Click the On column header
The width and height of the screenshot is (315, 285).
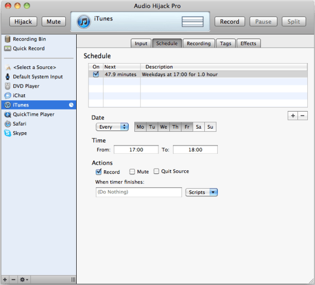[96, 67]
